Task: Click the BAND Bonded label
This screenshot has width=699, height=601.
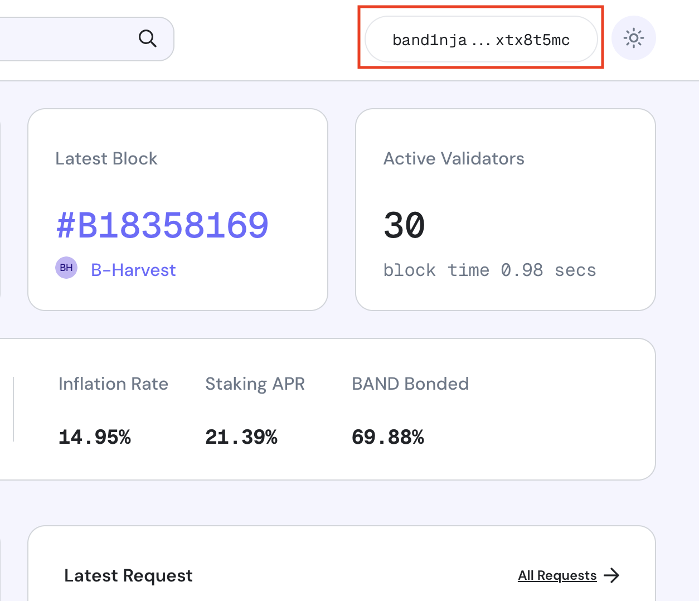Action: [x=410, y=384]
